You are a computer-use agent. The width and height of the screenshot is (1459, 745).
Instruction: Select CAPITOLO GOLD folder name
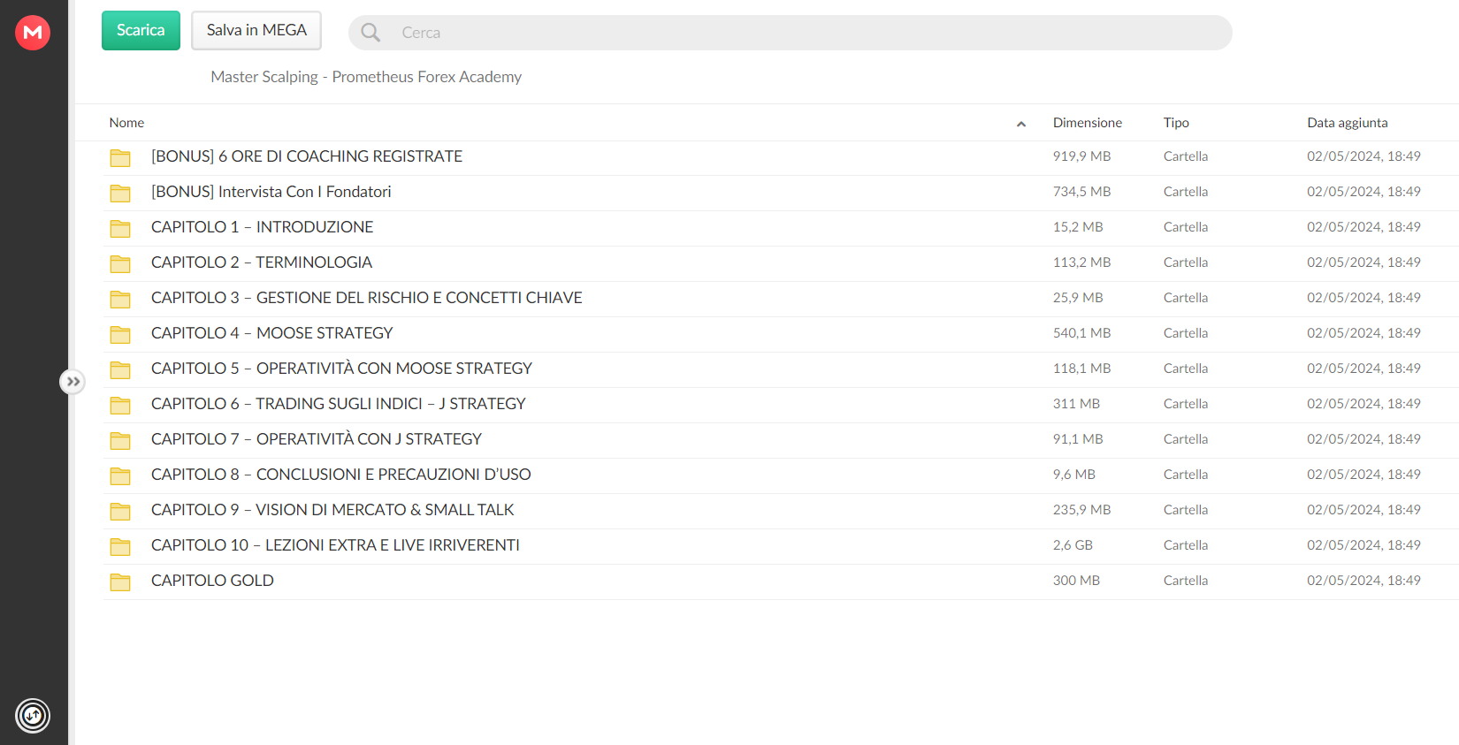click(x=212, y=581)
